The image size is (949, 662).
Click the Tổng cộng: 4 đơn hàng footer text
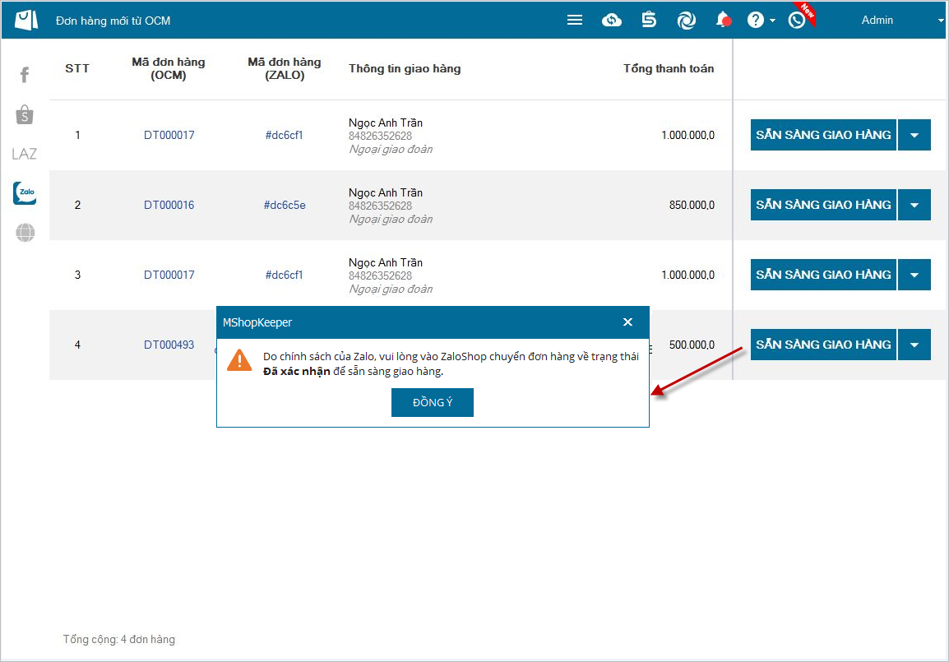118,639
